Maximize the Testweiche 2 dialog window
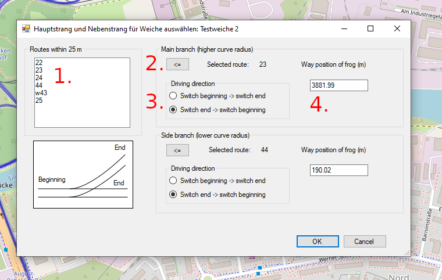 pyautogui.click(x=370, y=28)
